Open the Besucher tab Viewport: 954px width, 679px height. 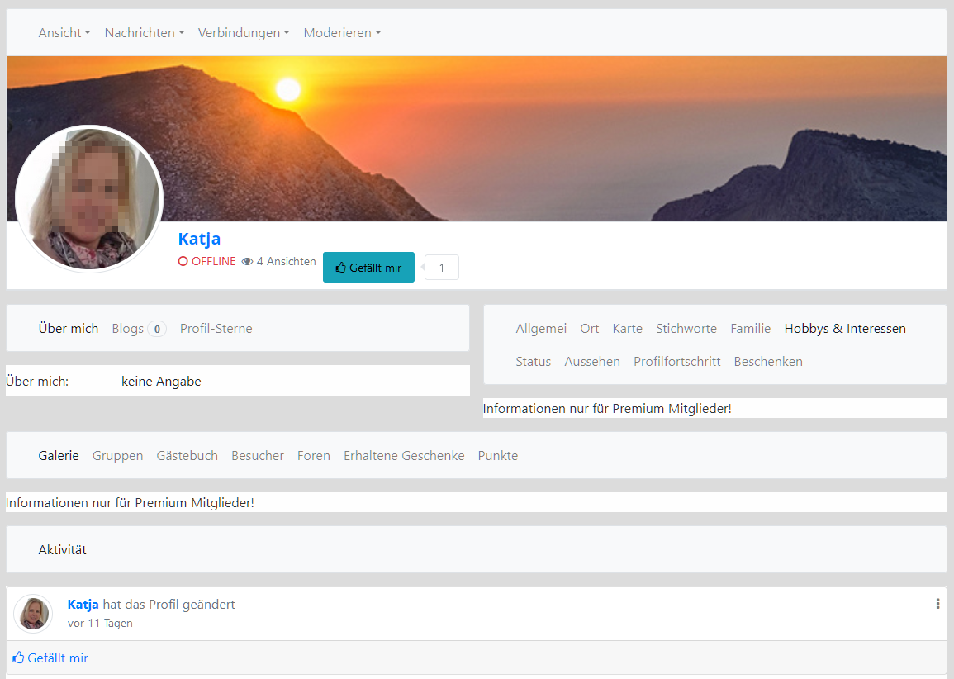click(258, 456)
